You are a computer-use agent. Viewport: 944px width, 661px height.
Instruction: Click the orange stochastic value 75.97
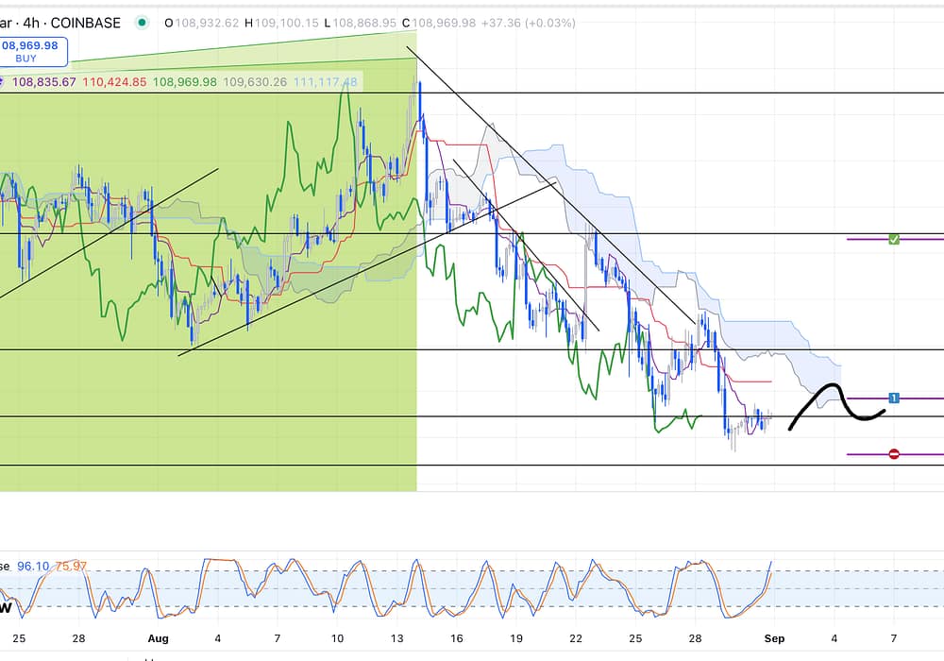pos(71,566)
